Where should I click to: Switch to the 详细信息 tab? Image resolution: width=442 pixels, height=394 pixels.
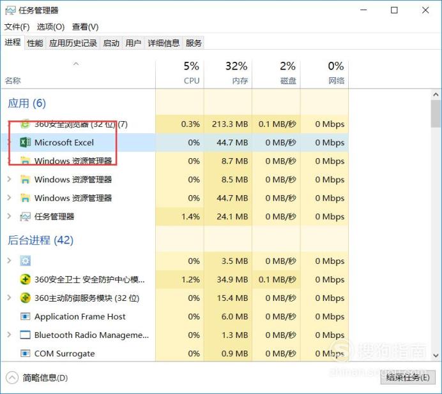pyautogui.click(x=164, y=43)
